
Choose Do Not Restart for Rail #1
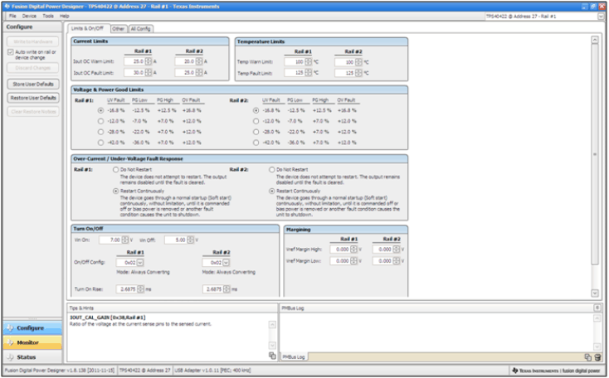click(x=115, y=170)
